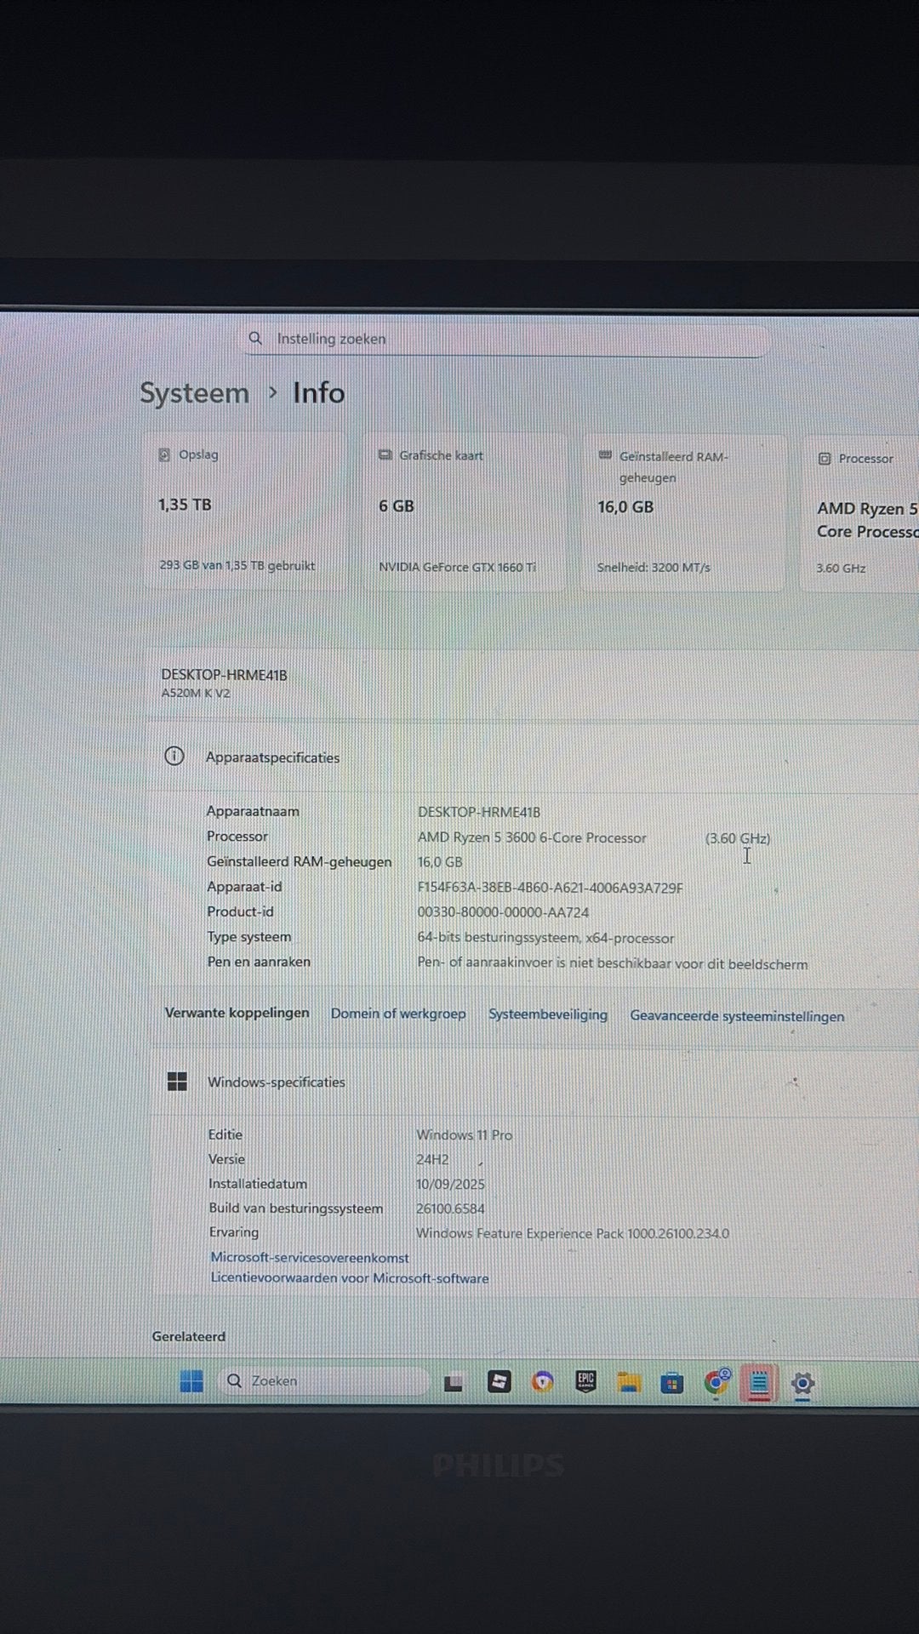Viewport: 919px width, 1634px height.
Task: Click the 'A520M K V2' model text
Action: tap(196, 694)
